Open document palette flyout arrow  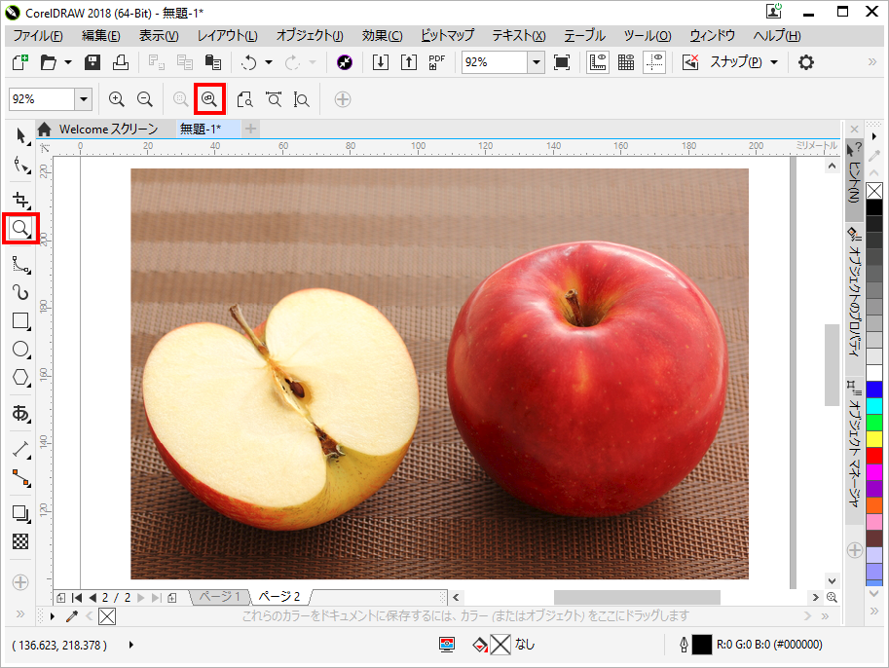pos(53,616)
